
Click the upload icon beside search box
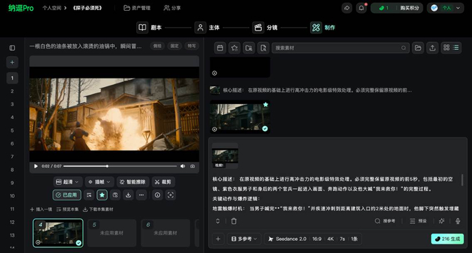[x=432, y=48]
